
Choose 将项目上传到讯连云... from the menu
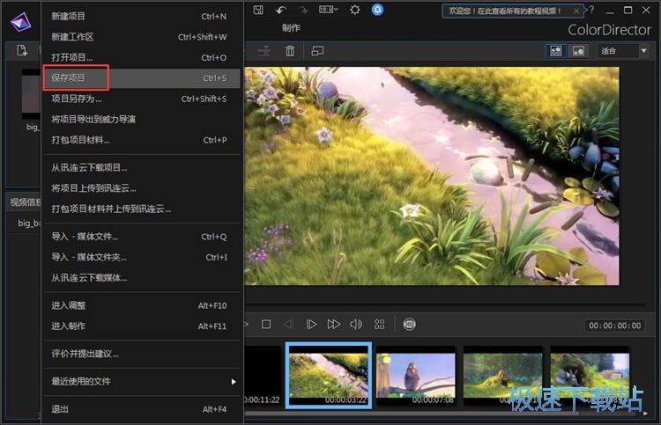(x=142, y=188)
